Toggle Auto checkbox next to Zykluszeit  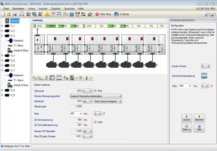pos(95,91)
